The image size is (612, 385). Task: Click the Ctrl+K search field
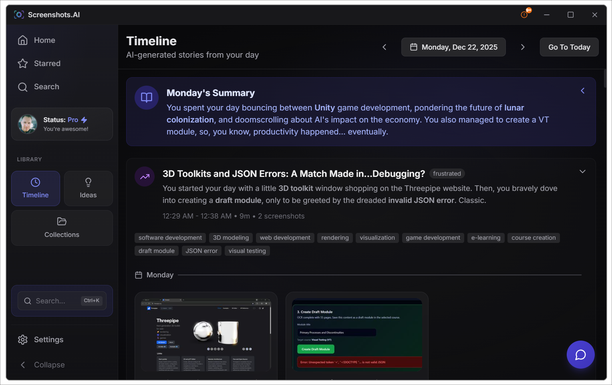[62, 301]
